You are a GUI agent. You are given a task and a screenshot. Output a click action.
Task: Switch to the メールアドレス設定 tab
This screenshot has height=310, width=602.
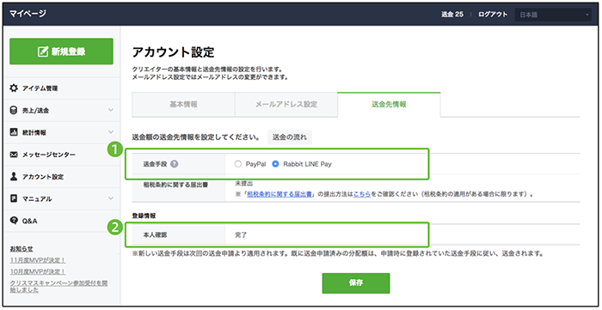tap(286, 105)
